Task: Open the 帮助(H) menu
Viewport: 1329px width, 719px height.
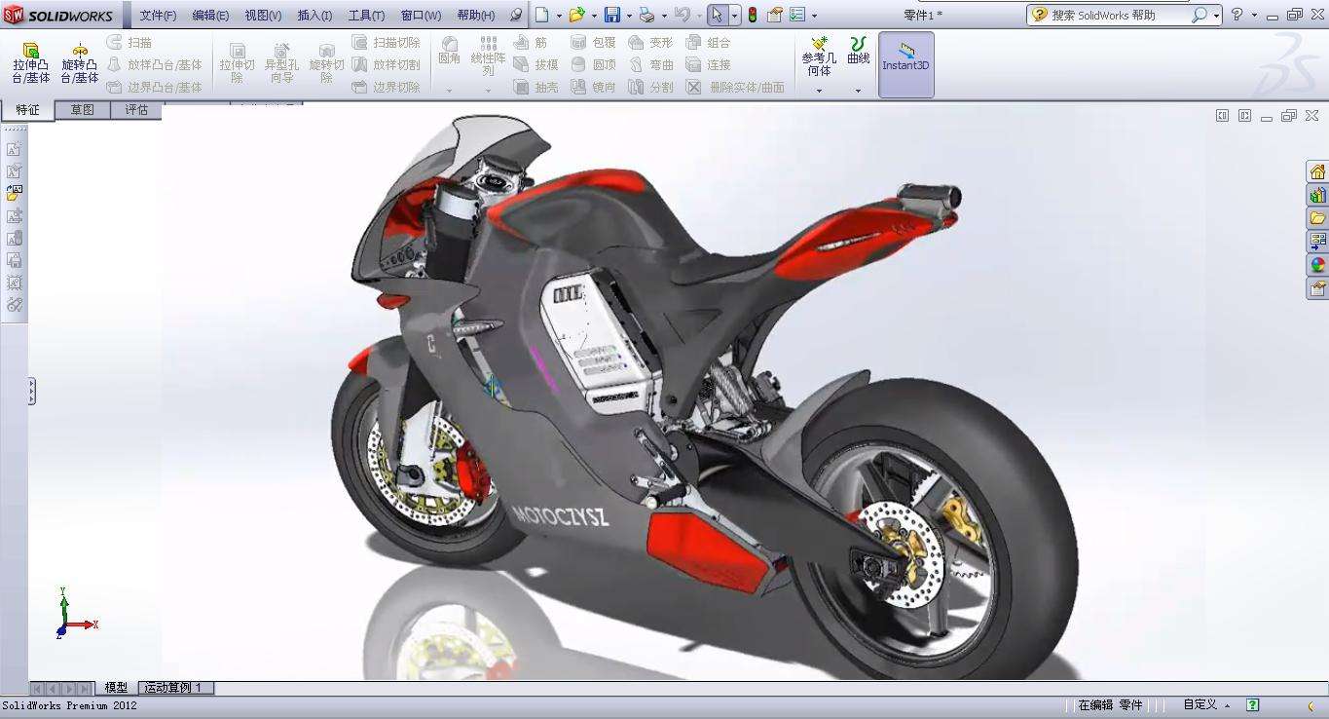Action: (475, 16)
